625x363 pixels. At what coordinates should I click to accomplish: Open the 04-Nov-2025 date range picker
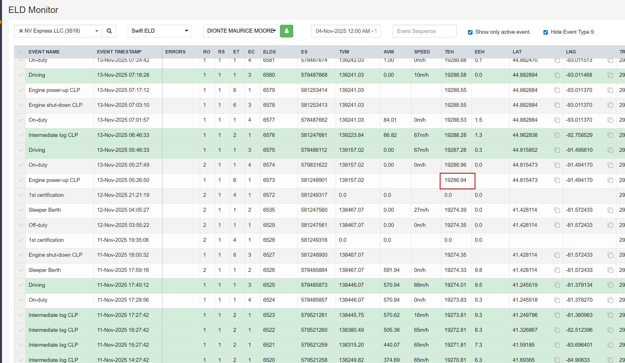[346, 31]
